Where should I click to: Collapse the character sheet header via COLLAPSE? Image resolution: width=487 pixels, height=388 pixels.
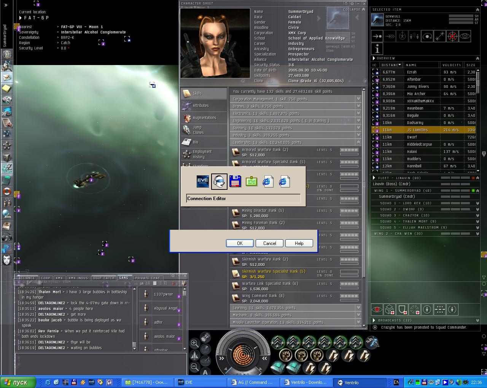[354, 10]
